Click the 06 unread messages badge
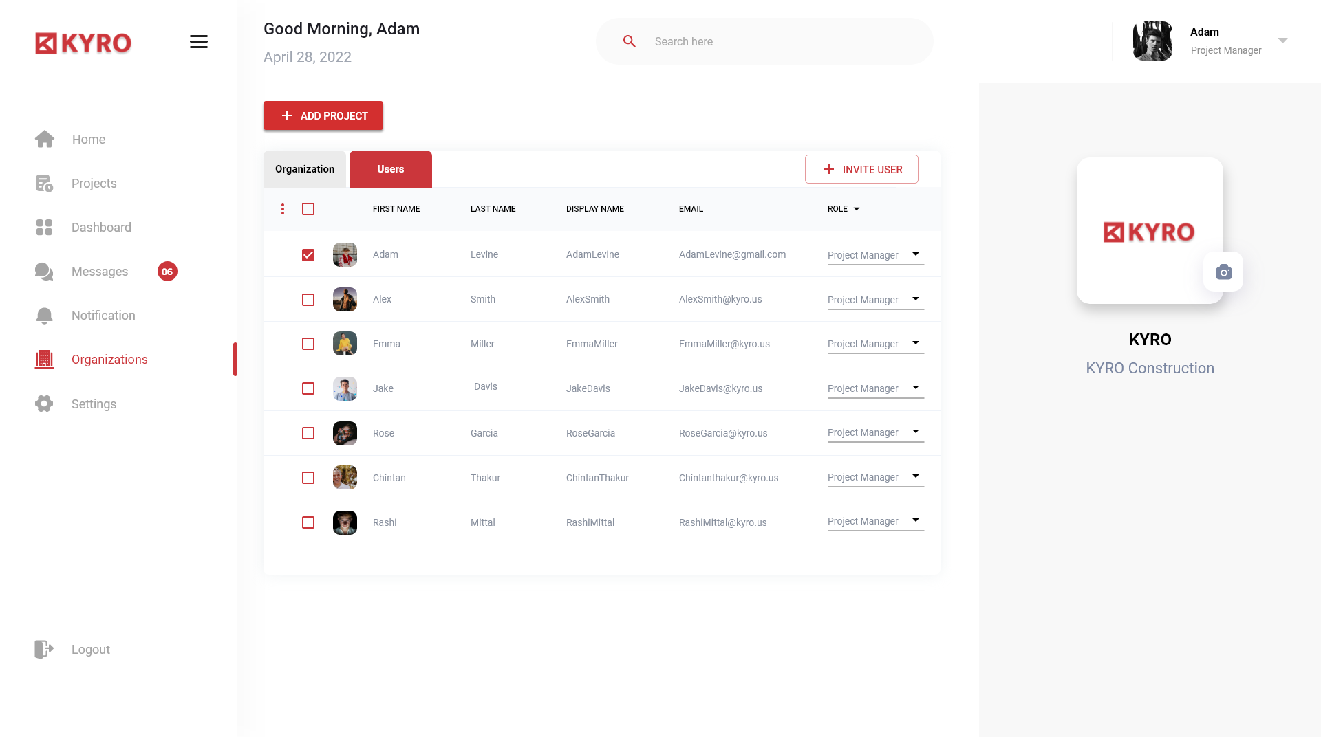The width and height of the screenshot is (1321, 737). 167,272
